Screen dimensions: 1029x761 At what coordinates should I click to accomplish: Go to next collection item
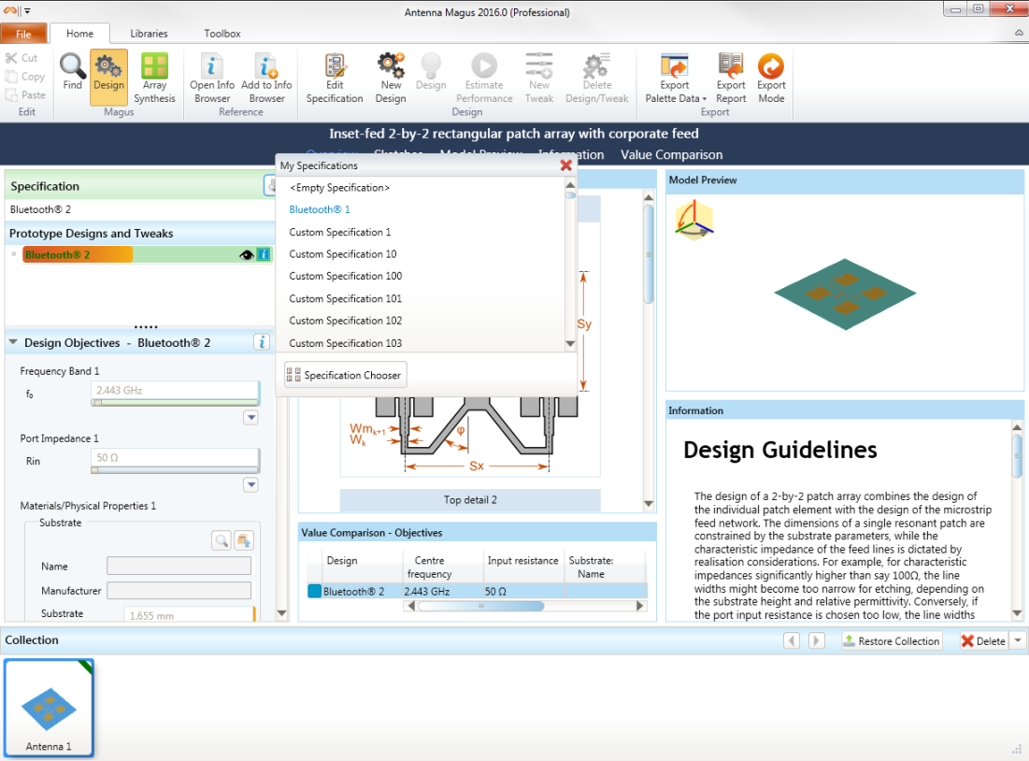click(x=816, y=640)
